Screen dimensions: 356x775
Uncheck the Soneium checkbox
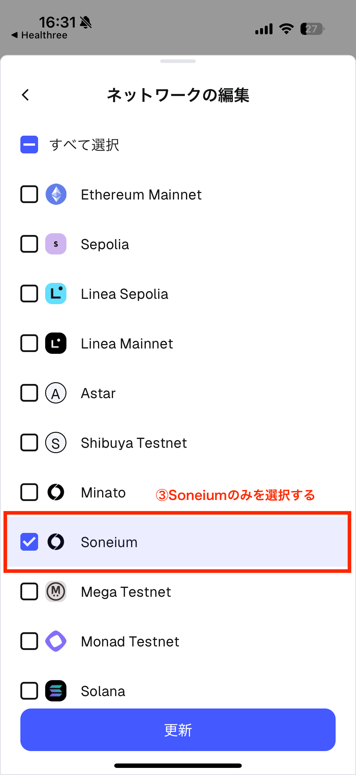tap(29, 542)
